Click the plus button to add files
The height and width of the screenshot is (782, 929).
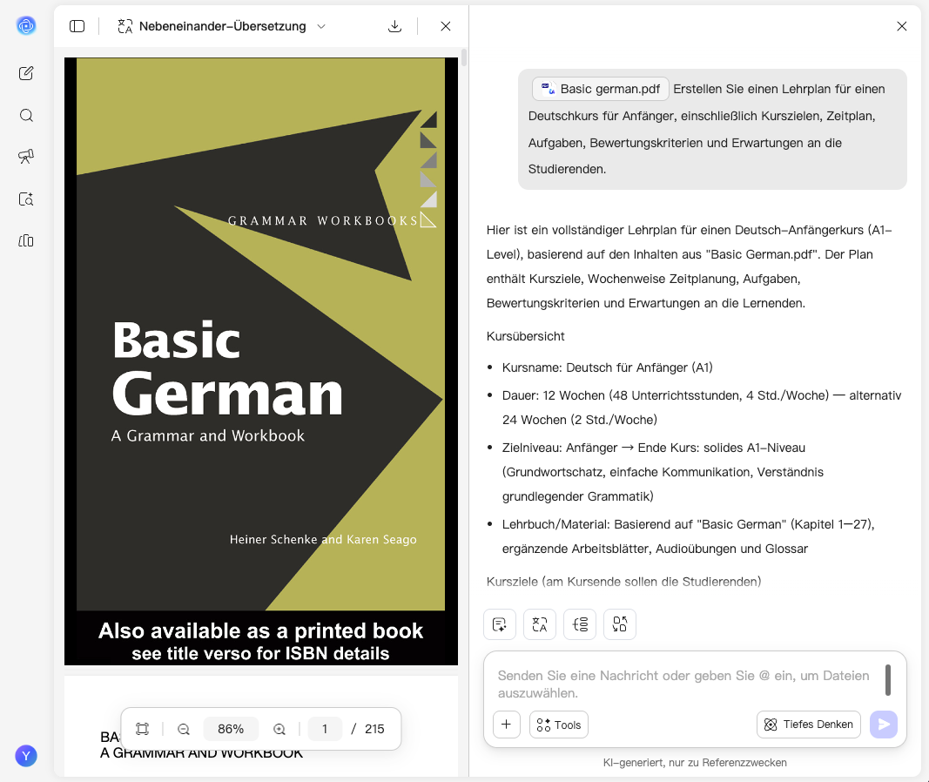pyautogui.click(x=507, y=725)
